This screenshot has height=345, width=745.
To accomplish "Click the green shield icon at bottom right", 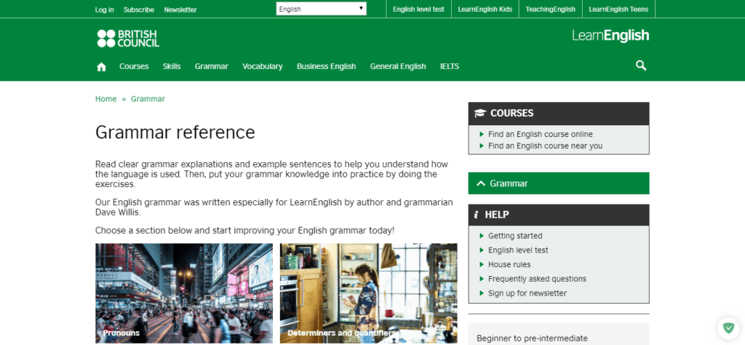I will coord(728,328).
